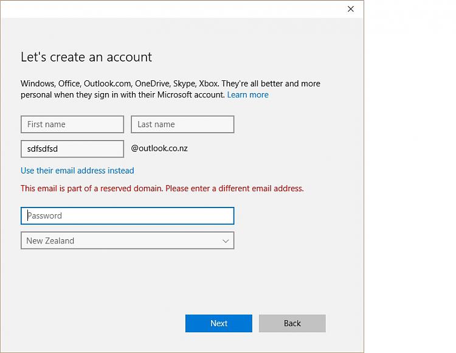This screenshot has height=353, width=456.
Task: Close the account creation dialog
Action: tap(351, 9)
